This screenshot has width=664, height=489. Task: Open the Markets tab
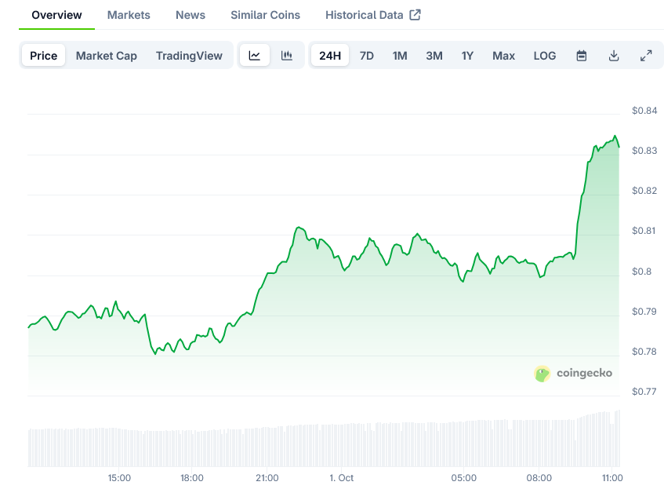point(129,15)
